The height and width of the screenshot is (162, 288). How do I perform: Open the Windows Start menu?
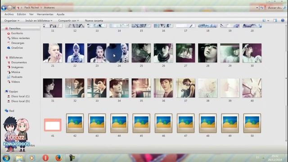pyautogui.click(x=6, y=158)
